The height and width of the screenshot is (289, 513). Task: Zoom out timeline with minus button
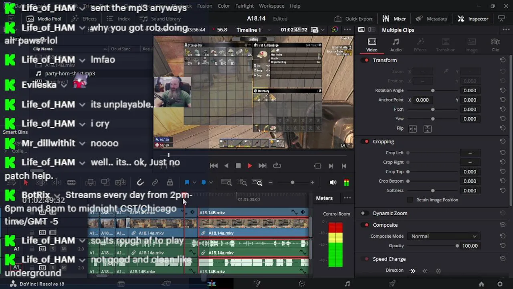click(271, 183)
